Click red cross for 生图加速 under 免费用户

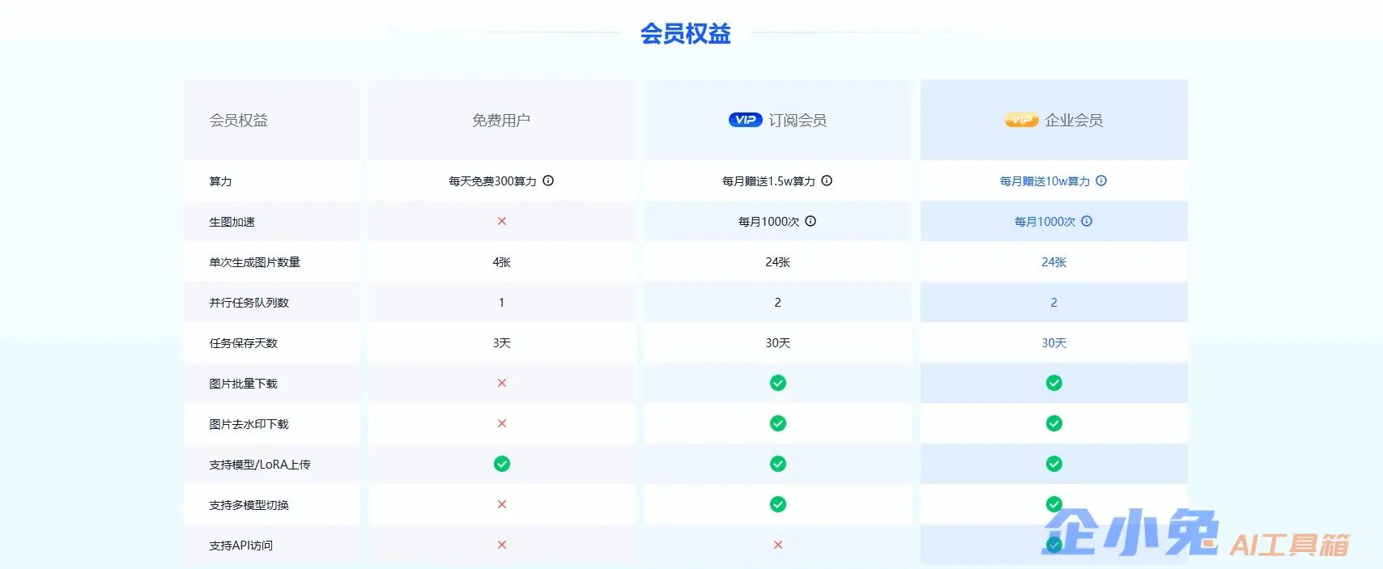502,221
